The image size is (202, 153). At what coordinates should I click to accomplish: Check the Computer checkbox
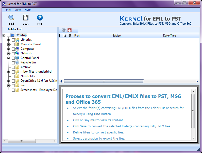[13, 49]
